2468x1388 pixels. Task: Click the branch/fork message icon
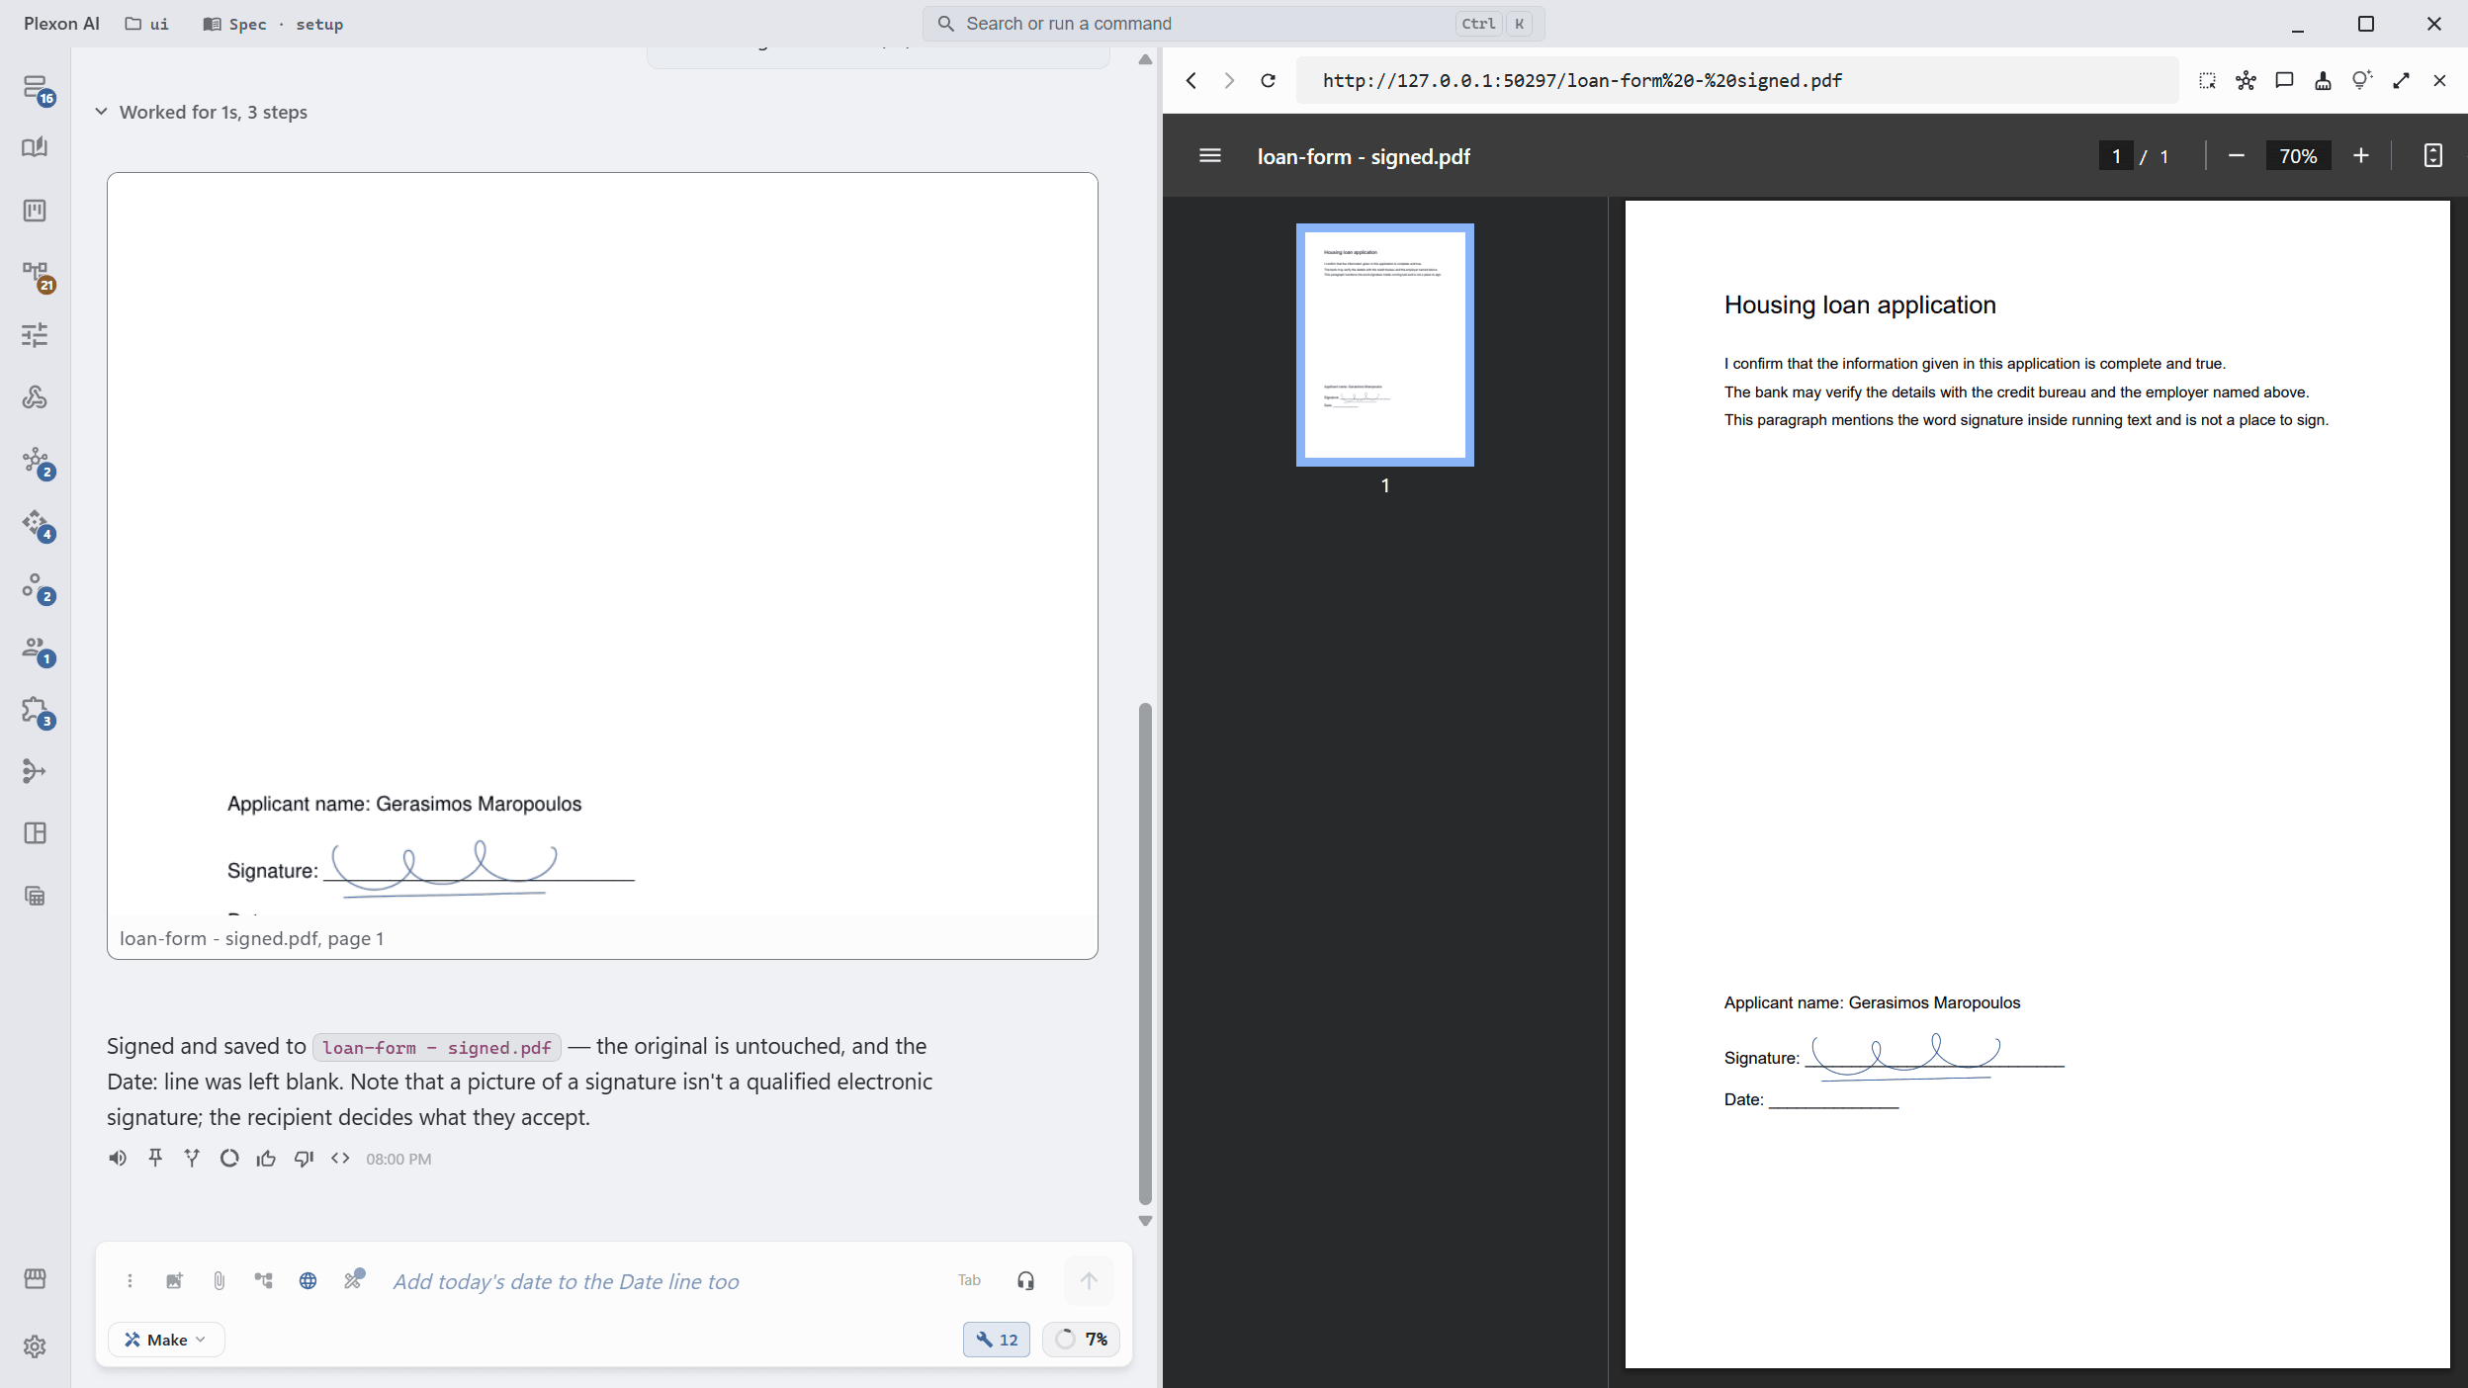point(192,1158)
